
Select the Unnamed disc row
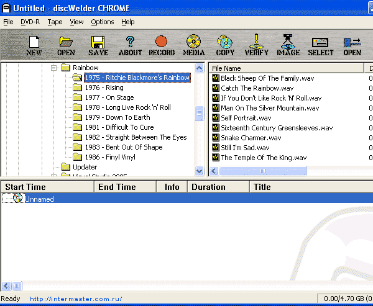[188, 198]
